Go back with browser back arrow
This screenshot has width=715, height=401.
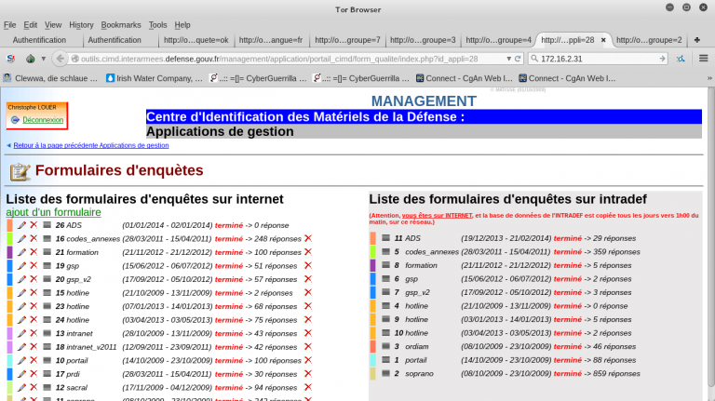click(x=60, y=59)
